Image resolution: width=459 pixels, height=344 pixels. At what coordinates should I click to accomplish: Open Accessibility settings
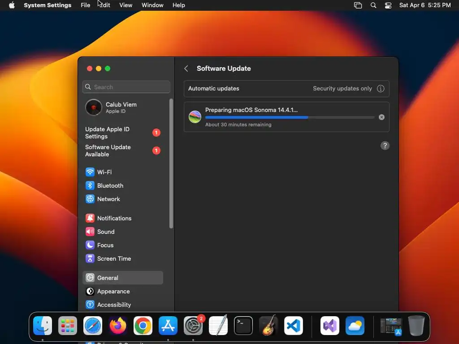pos(122,305)
